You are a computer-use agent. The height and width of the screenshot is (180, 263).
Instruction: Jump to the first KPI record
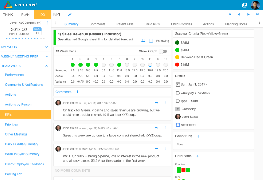tap(230, 15)
